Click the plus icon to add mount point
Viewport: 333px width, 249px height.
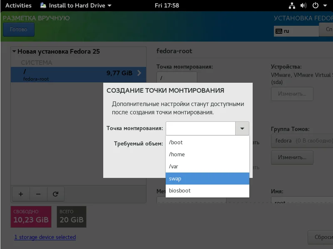tap(21, 194)
